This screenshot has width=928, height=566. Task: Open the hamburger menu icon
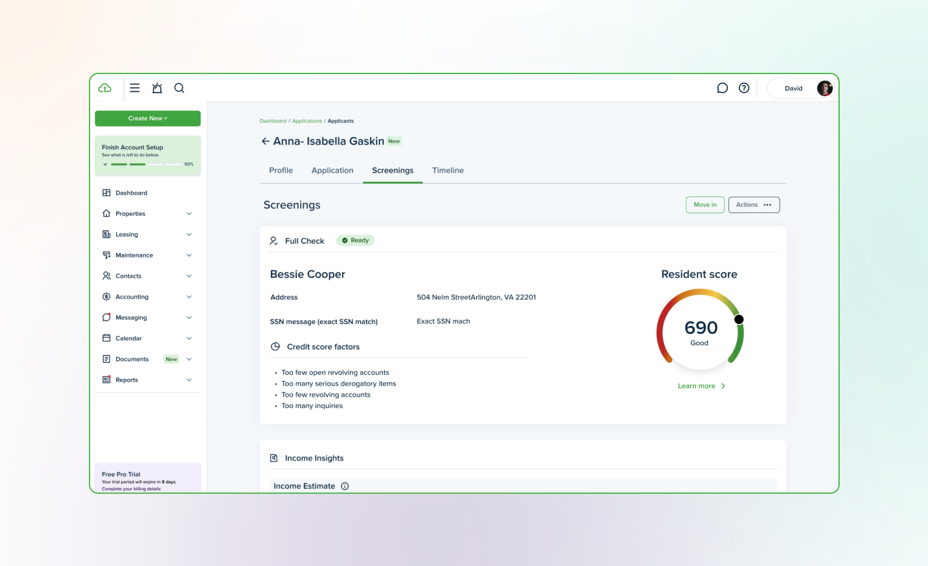(x=135, y=88)
